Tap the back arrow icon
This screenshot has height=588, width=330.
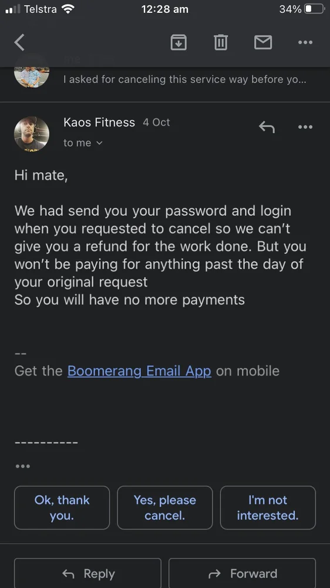tap(19, 42)
